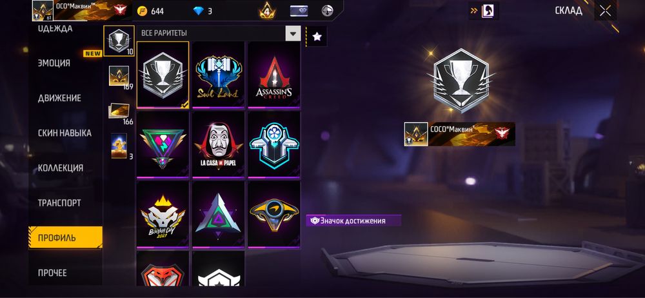Select the Soul Land badge

[x=218, y=75]
